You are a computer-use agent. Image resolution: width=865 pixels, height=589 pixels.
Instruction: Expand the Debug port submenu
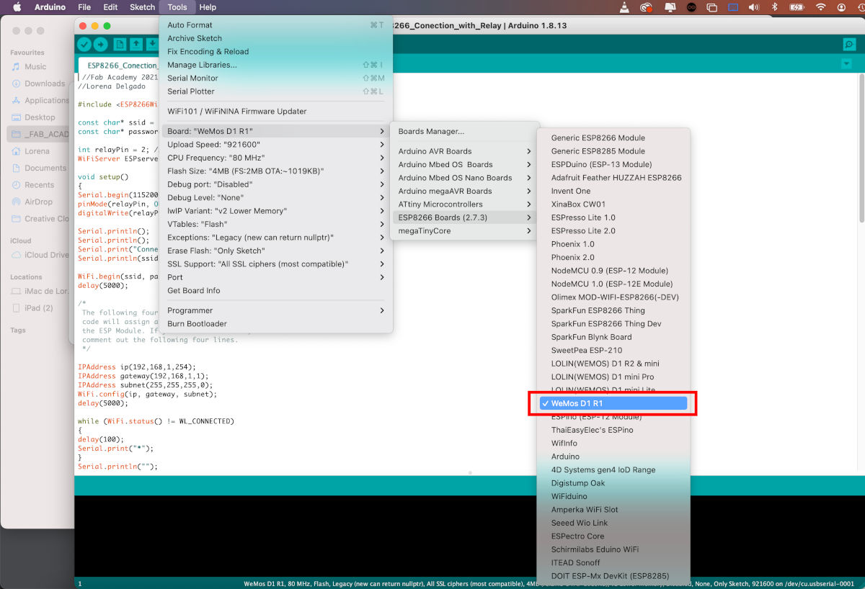pos(275,184)
